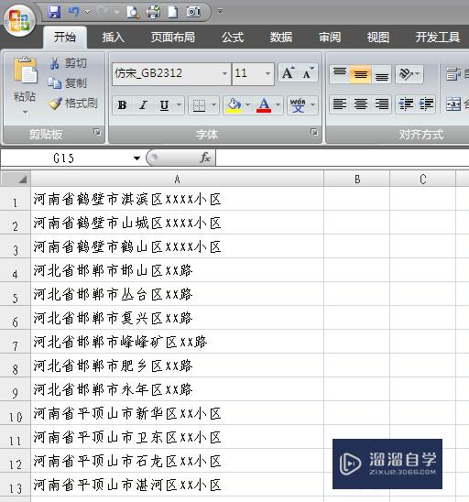
Task: Open the Name Box dropdown
Action: click(x=136, y=158)
